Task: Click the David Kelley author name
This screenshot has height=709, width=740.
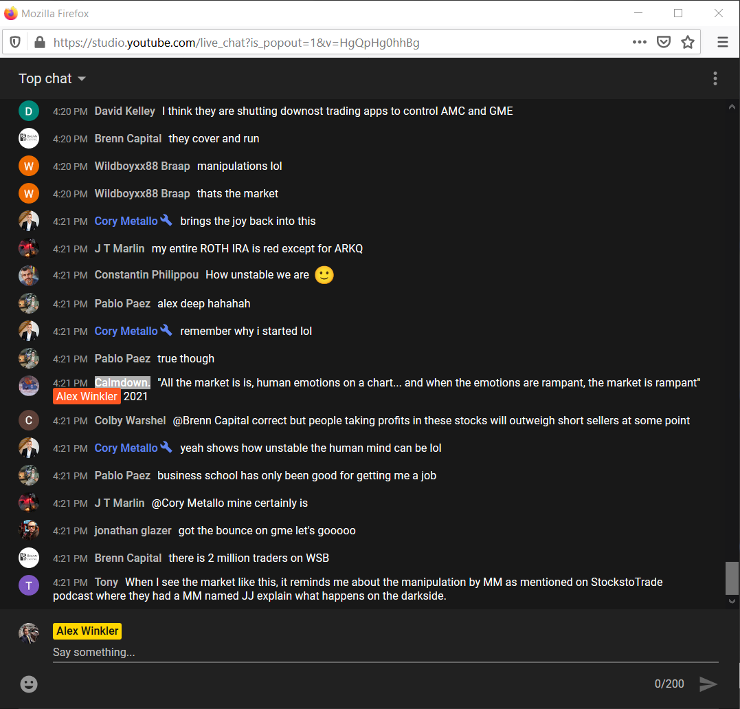Action: 124,111
